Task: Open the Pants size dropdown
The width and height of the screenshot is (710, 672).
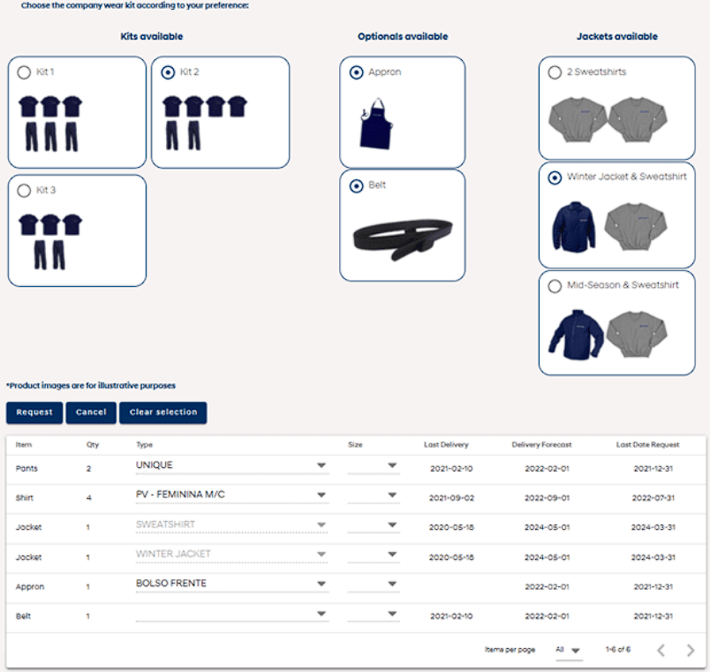Action: pos(374,465)
